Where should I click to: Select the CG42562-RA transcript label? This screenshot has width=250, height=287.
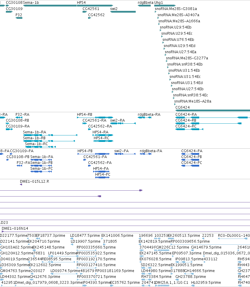coord(100,126)
